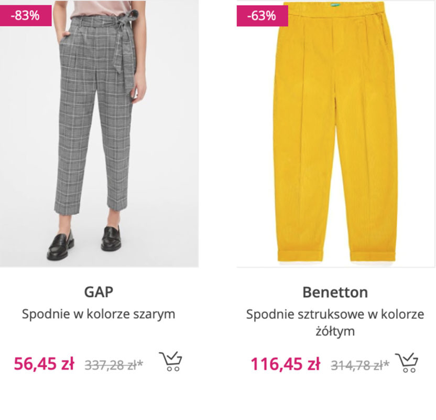The width and height of the screenshot is (436, 420).
Task: Add Benetton yellow trousers to cart
Action: 407,362
